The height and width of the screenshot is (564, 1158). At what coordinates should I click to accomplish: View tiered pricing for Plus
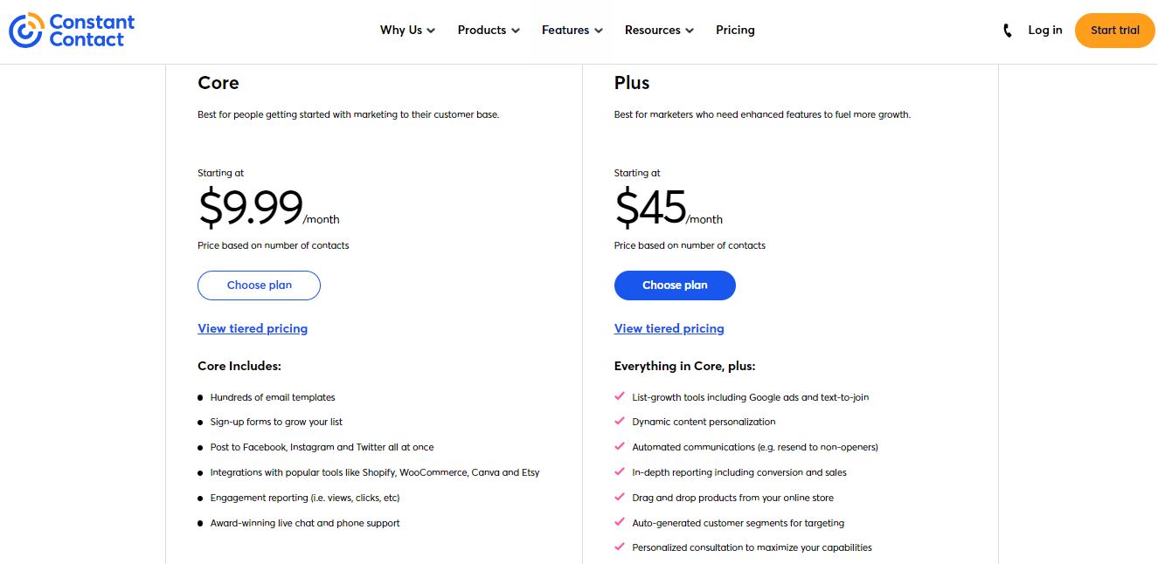click(x=669, y=328)
